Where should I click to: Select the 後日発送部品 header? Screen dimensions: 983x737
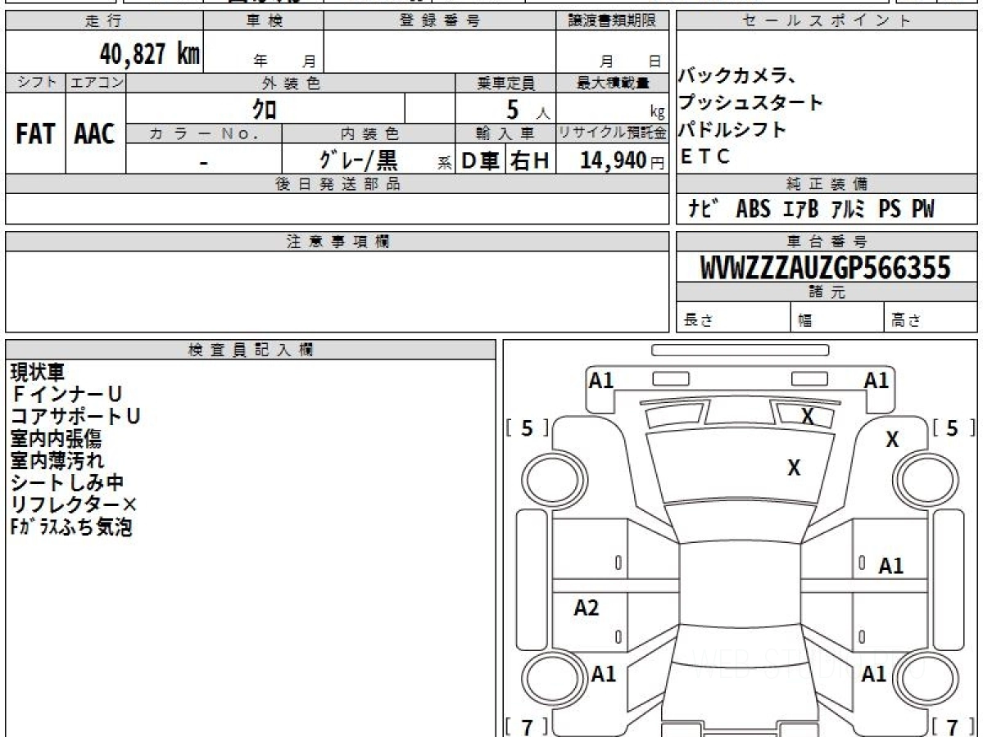click(x=337, y=184)
